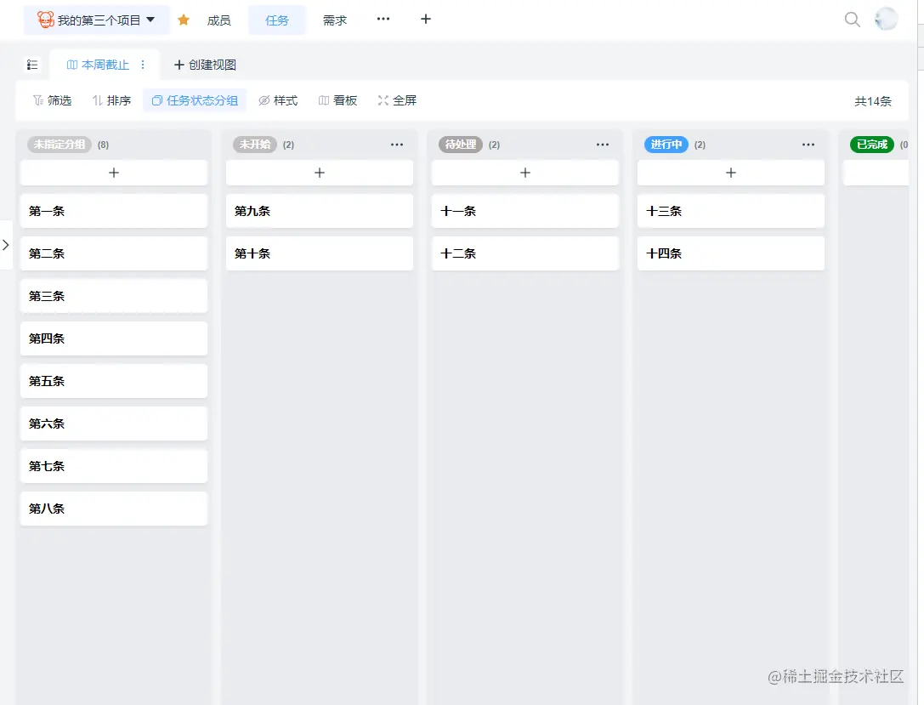The image size is (924, 705).
Task: Open the 本周截止 view options dots
Action: pos(143,65)
